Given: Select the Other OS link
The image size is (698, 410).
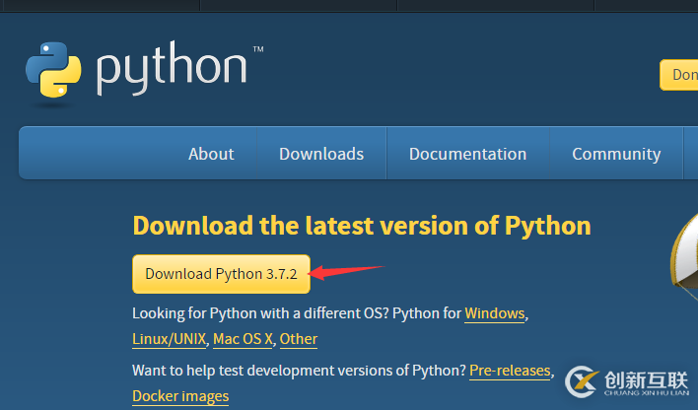Looking at the screenshot, I should (x=299, y=339).
